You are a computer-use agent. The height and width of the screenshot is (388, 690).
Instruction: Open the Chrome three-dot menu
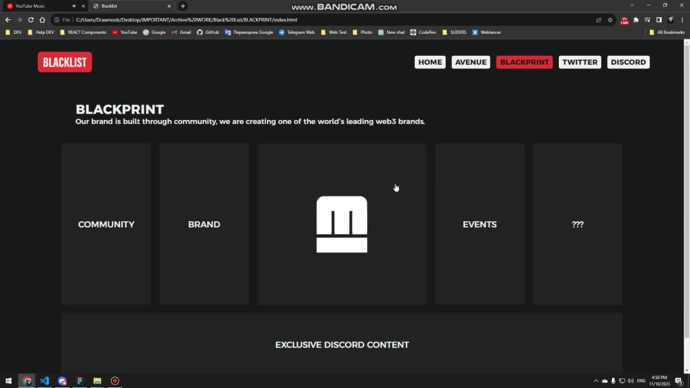[682, 20]
